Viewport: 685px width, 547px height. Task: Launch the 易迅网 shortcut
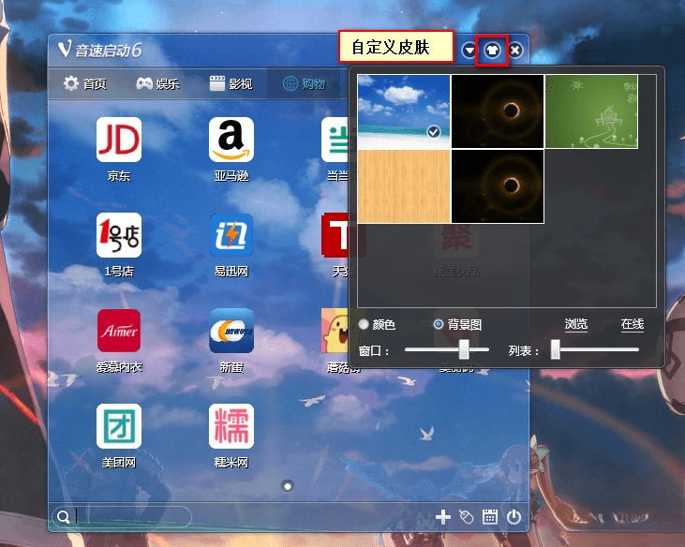click(x=231, y=235)
